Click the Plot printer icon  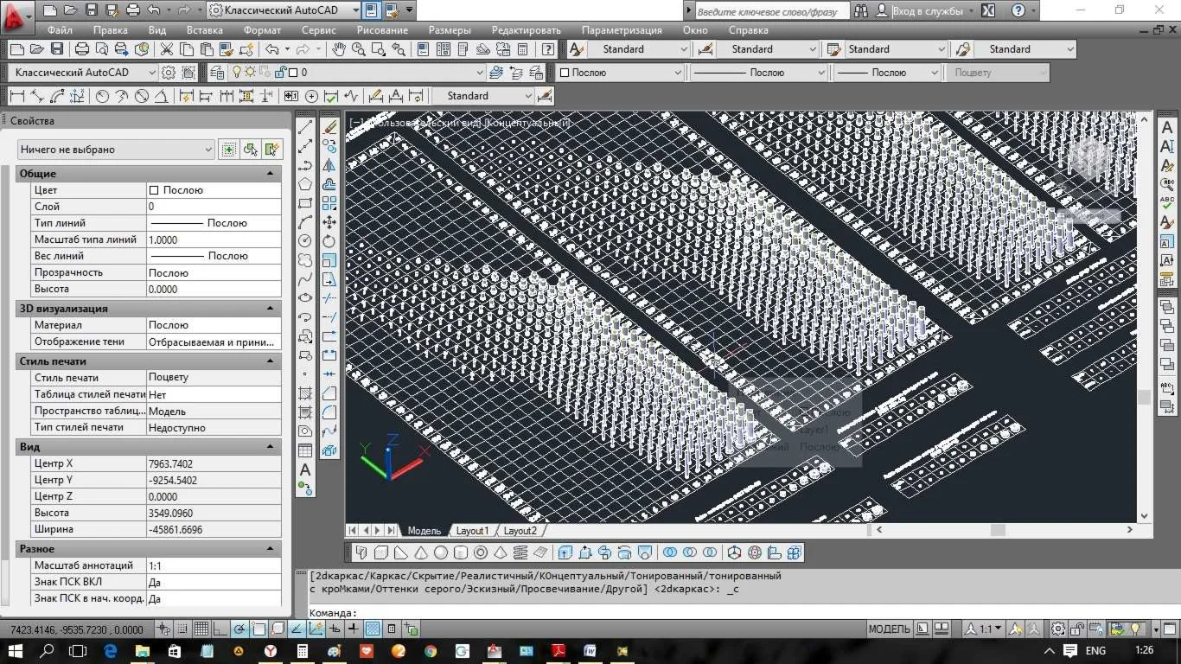82,49
